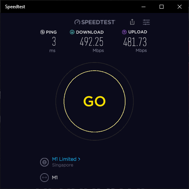Open the settings sliders icon
This screenshot has width=189, height=189.
146,22
